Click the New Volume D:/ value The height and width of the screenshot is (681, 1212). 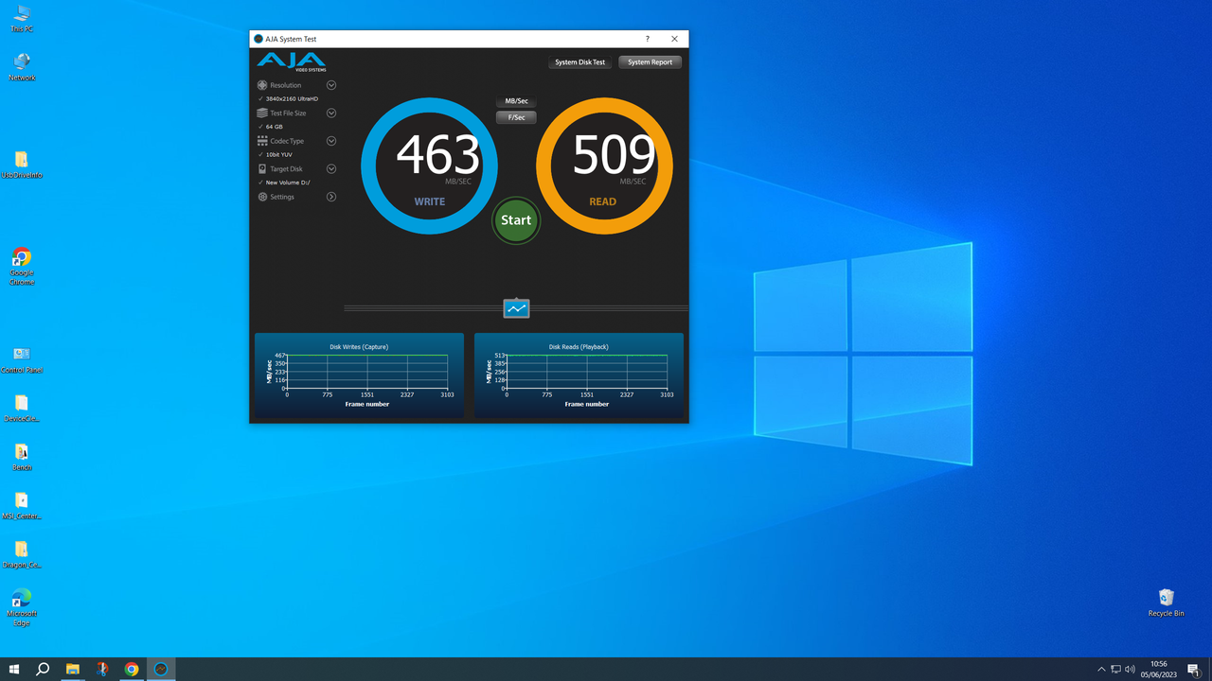[288, 183]
